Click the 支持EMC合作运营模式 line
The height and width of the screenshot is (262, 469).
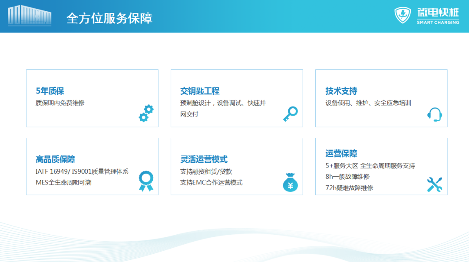point(211,182)
